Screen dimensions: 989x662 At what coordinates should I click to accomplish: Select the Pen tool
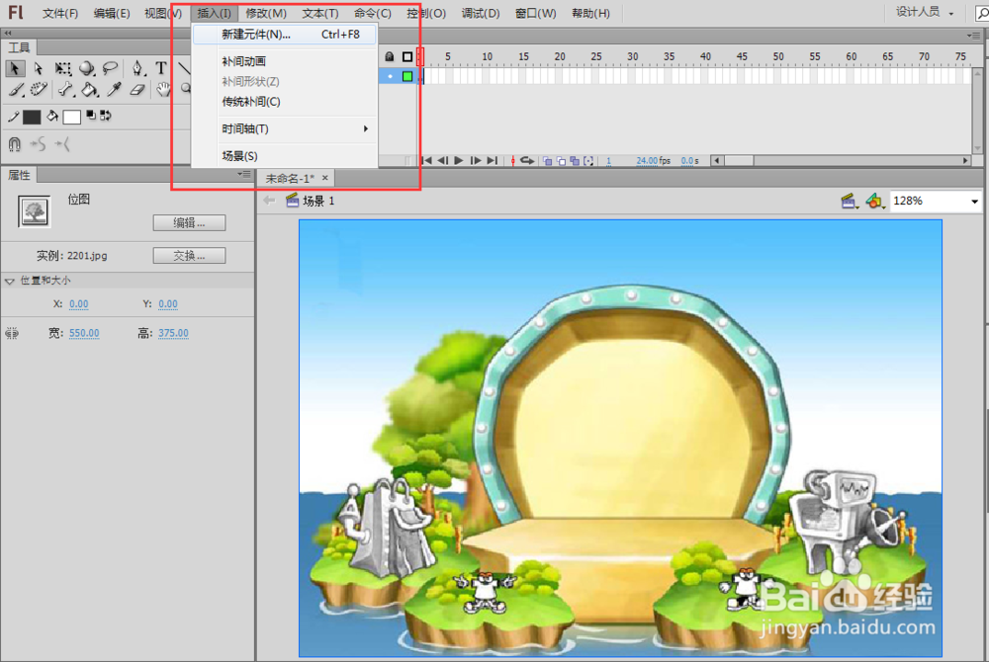[137, 68]
